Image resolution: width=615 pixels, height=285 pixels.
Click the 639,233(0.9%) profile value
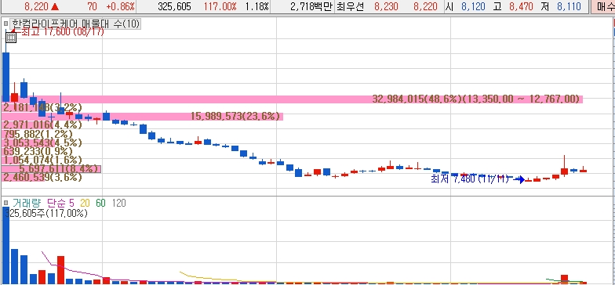coord(38,151)
